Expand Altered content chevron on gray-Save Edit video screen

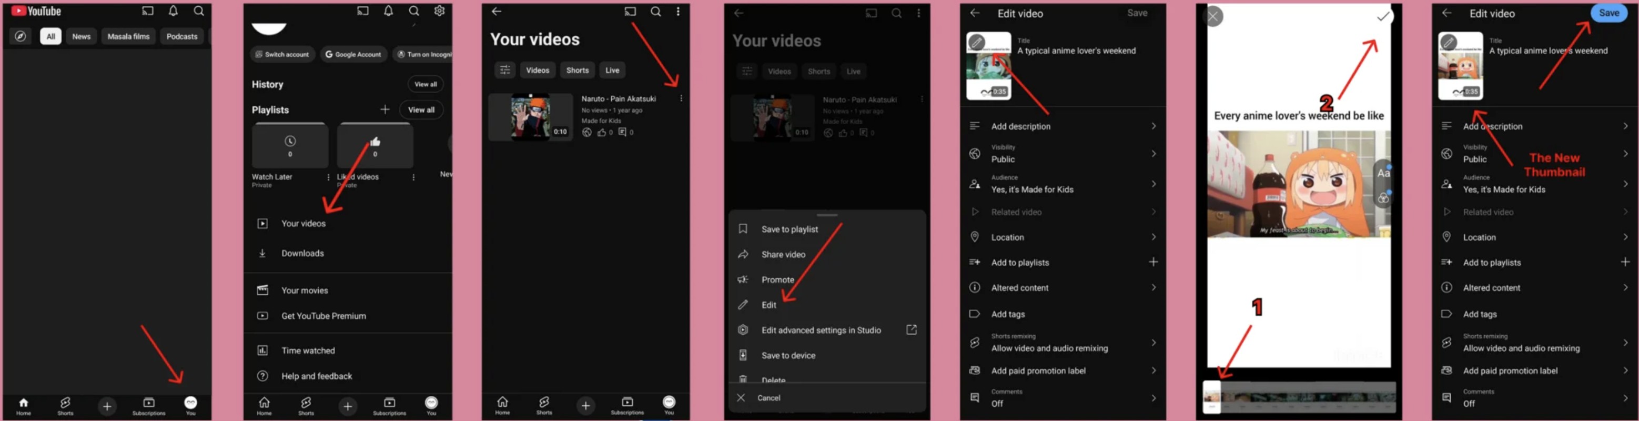click(1154, 287)
